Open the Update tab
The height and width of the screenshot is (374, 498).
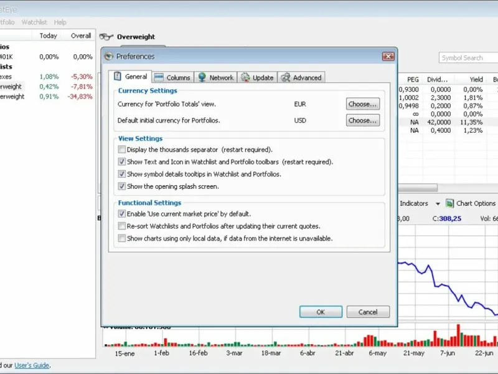257,77
